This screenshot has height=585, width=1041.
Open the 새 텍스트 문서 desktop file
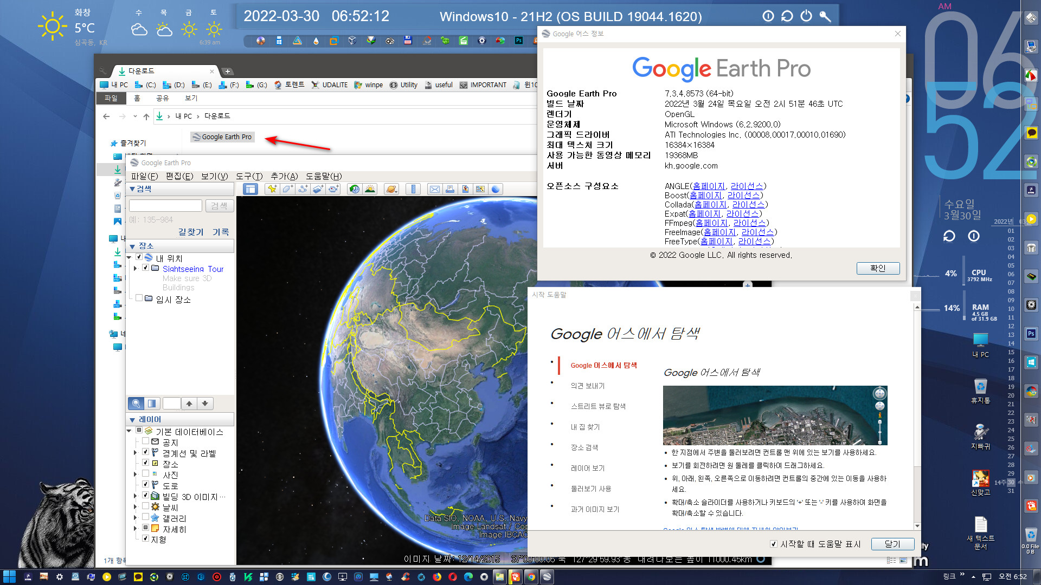tap(981, 533)
